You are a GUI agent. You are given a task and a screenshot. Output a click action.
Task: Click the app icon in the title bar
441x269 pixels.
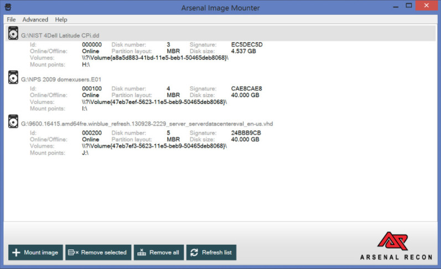[8, 7]
